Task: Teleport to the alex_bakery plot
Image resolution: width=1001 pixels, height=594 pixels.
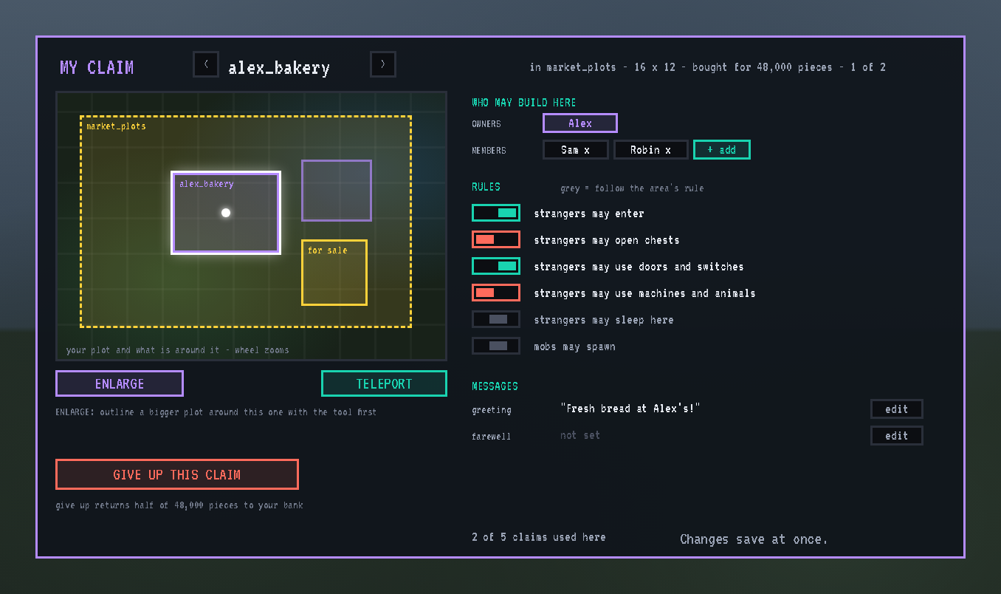Action: click(x=384, y=383)
